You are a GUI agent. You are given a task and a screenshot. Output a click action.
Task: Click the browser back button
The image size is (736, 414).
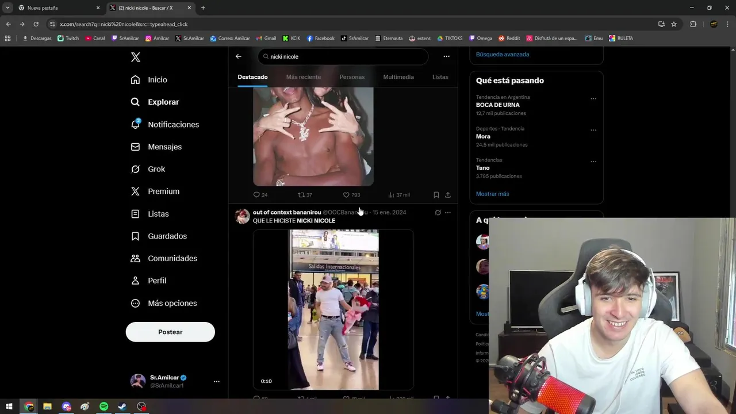point(8,24)
